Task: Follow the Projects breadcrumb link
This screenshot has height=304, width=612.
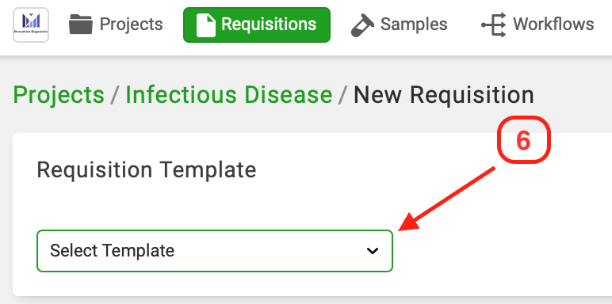Action: tap(59, 95)
